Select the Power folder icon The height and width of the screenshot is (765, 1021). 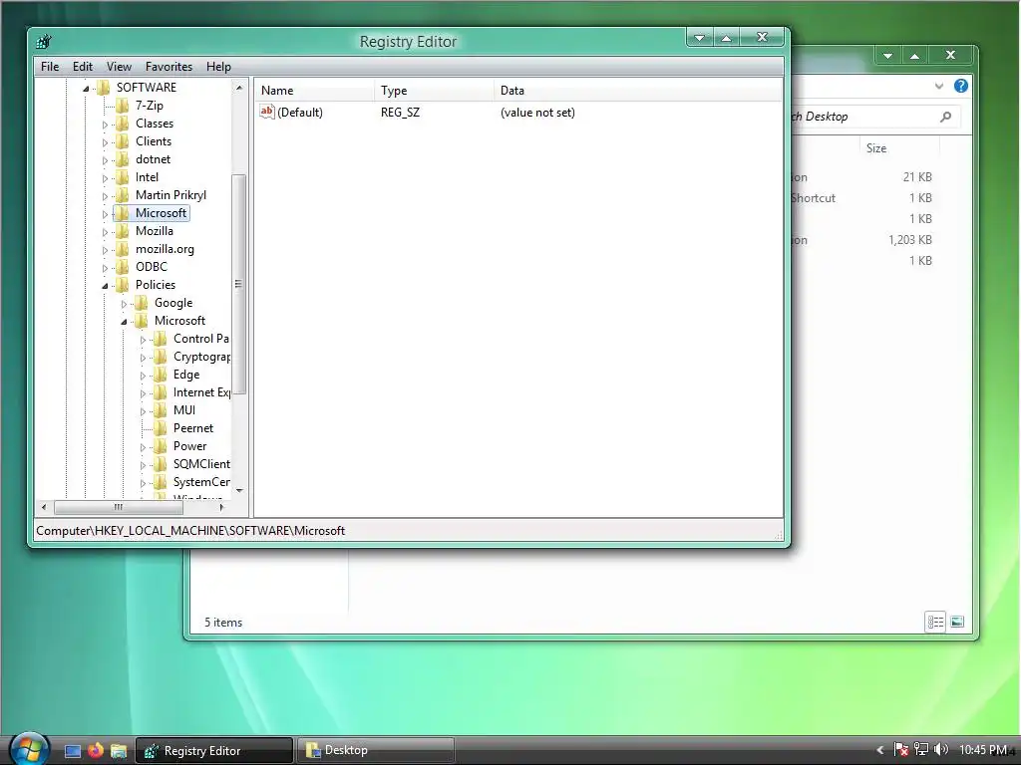click(x=160, y=446)
